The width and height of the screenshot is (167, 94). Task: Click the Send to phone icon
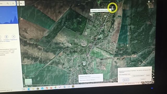(6, 37)
